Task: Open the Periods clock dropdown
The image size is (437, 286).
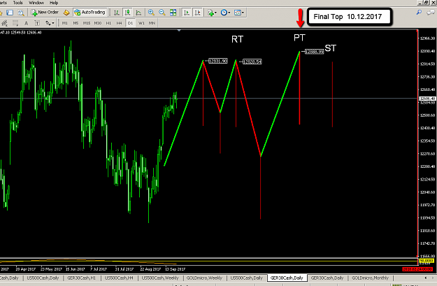Action: (x=225, y=13)
